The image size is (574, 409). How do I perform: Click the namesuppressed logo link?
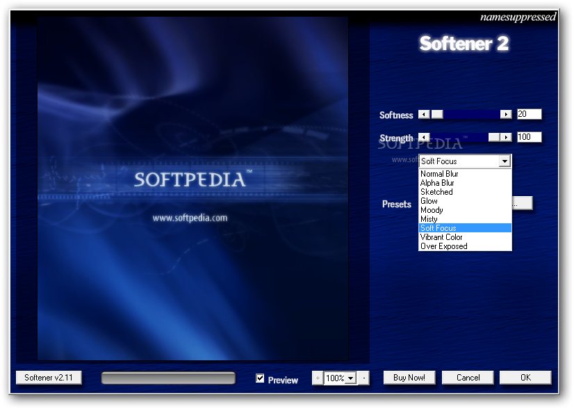pos(518,17)
